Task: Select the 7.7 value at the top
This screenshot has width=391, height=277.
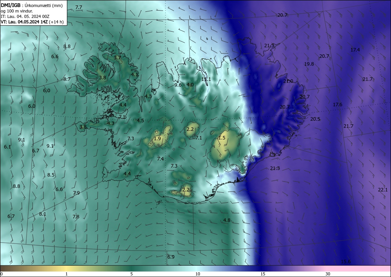Action: (79, 7)
